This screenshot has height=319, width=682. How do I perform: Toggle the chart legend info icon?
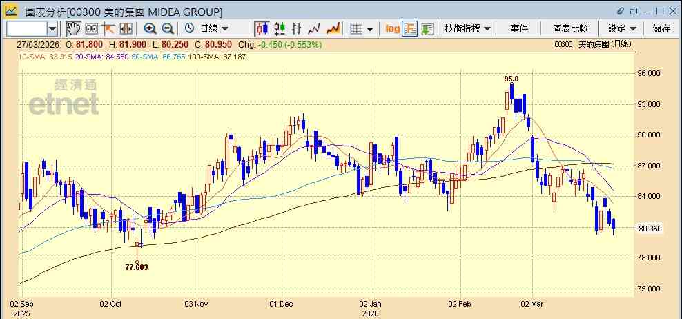410,29
